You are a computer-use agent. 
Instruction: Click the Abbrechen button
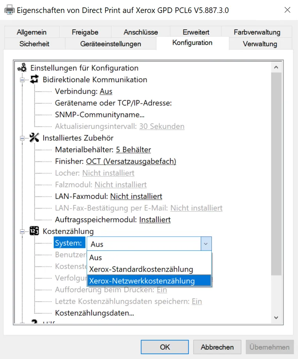pyautogui.click(x=217, y=347)
